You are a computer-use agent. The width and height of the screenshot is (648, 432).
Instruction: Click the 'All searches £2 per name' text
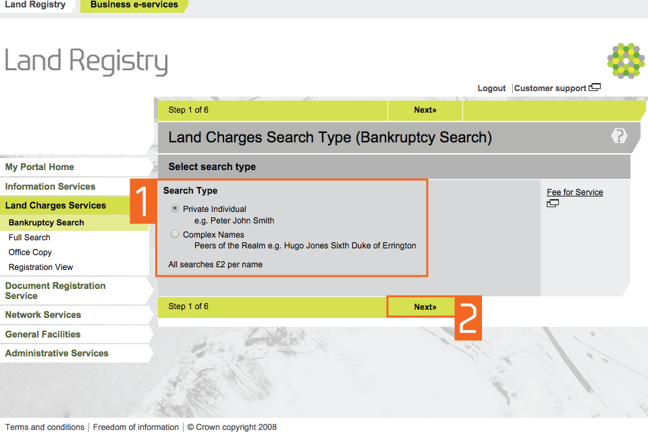[215, 264]
